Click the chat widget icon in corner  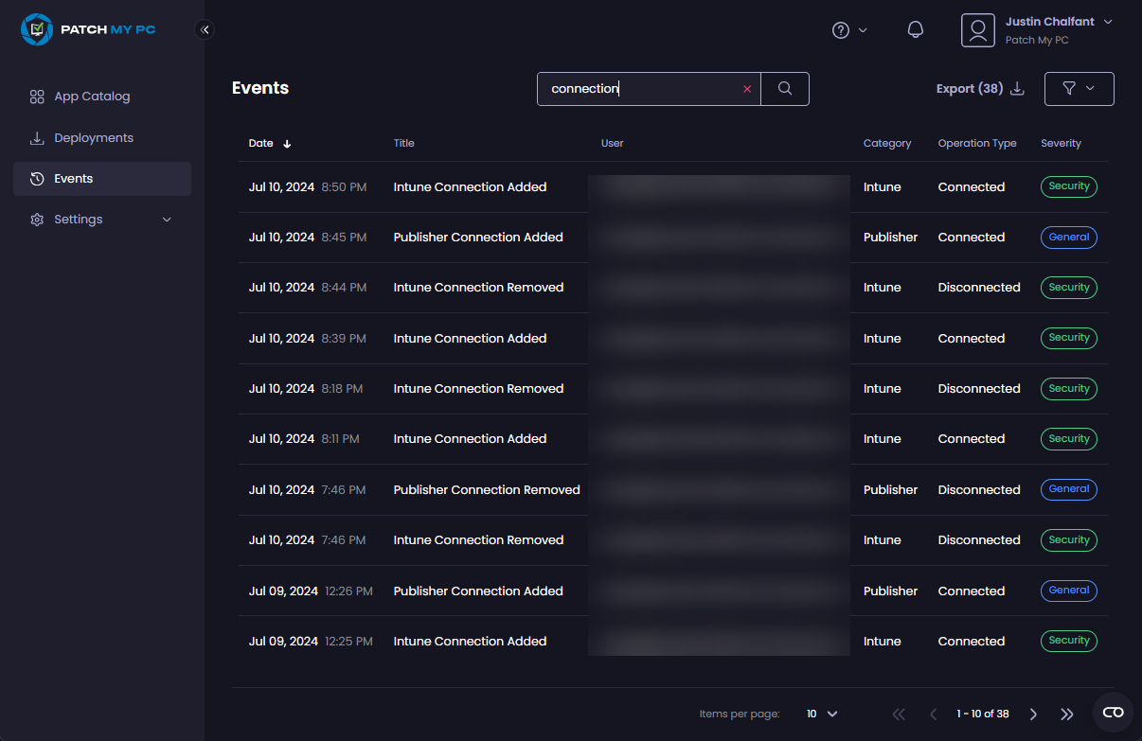tap(1113, 713)
